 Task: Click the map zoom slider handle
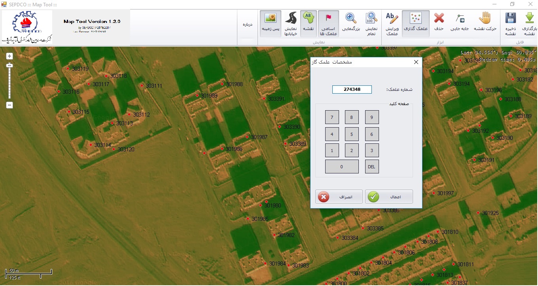point(9,65)
